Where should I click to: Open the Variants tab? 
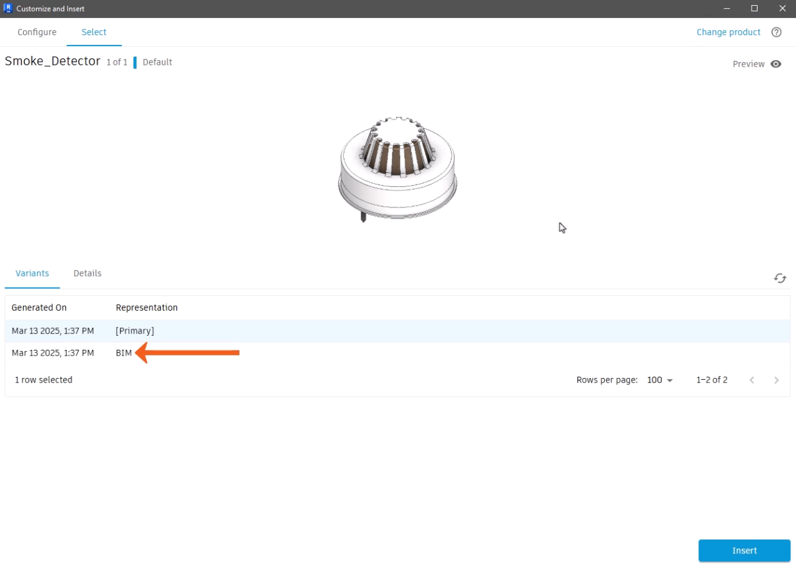(x=32, y=274)
